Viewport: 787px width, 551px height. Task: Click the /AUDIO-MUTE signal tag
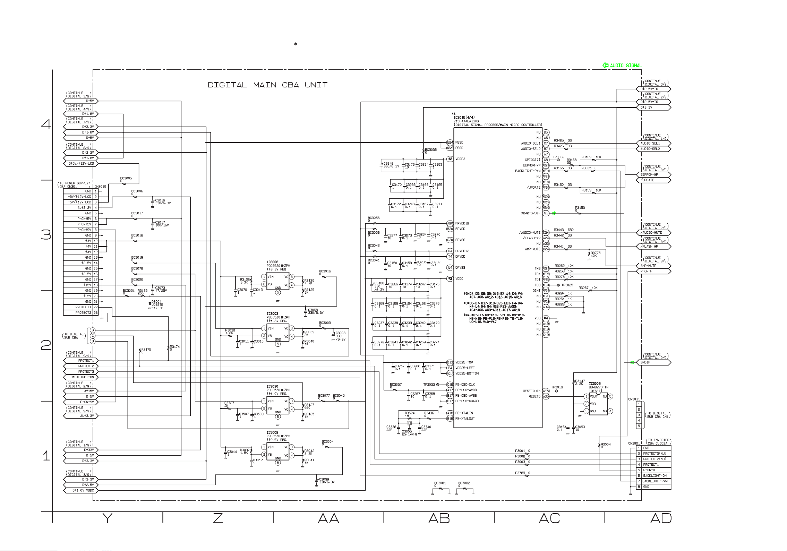pos(653,233)
